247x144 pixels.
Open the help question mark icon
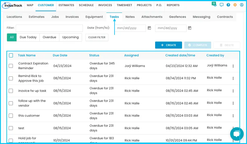[228, 5]
